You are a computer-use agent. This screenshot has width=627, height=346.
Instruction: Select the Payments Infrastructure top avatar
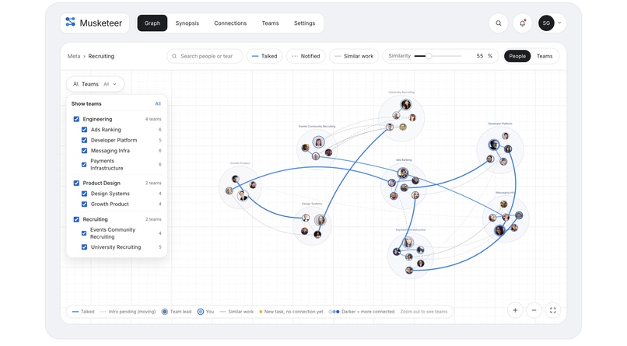(x=408, y=242)
